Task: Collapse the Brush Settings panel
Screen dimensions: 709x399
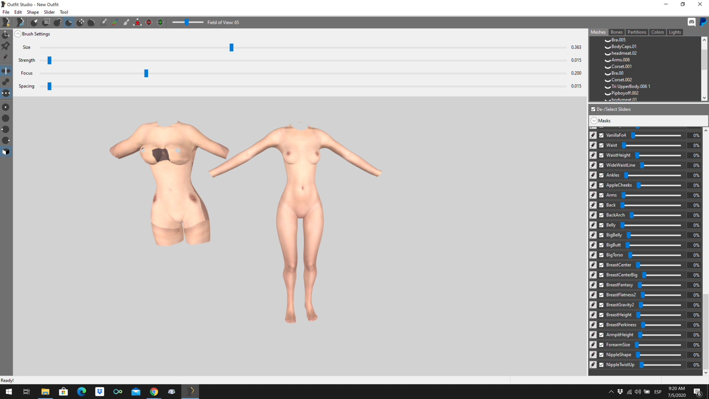Action: point(18,34)
